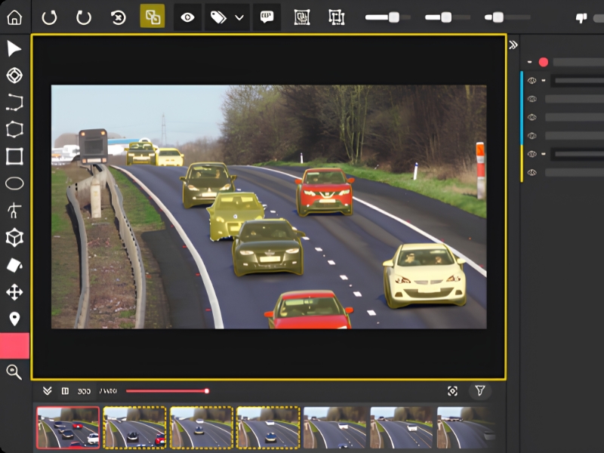
Task: Toggle the highlighted overlapping squares button
Action: pos(153,16)
